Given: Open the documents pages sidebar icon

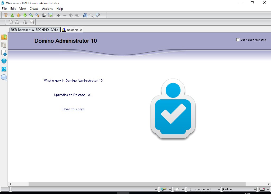Looking at the screenshot, I should coord(4,45).
